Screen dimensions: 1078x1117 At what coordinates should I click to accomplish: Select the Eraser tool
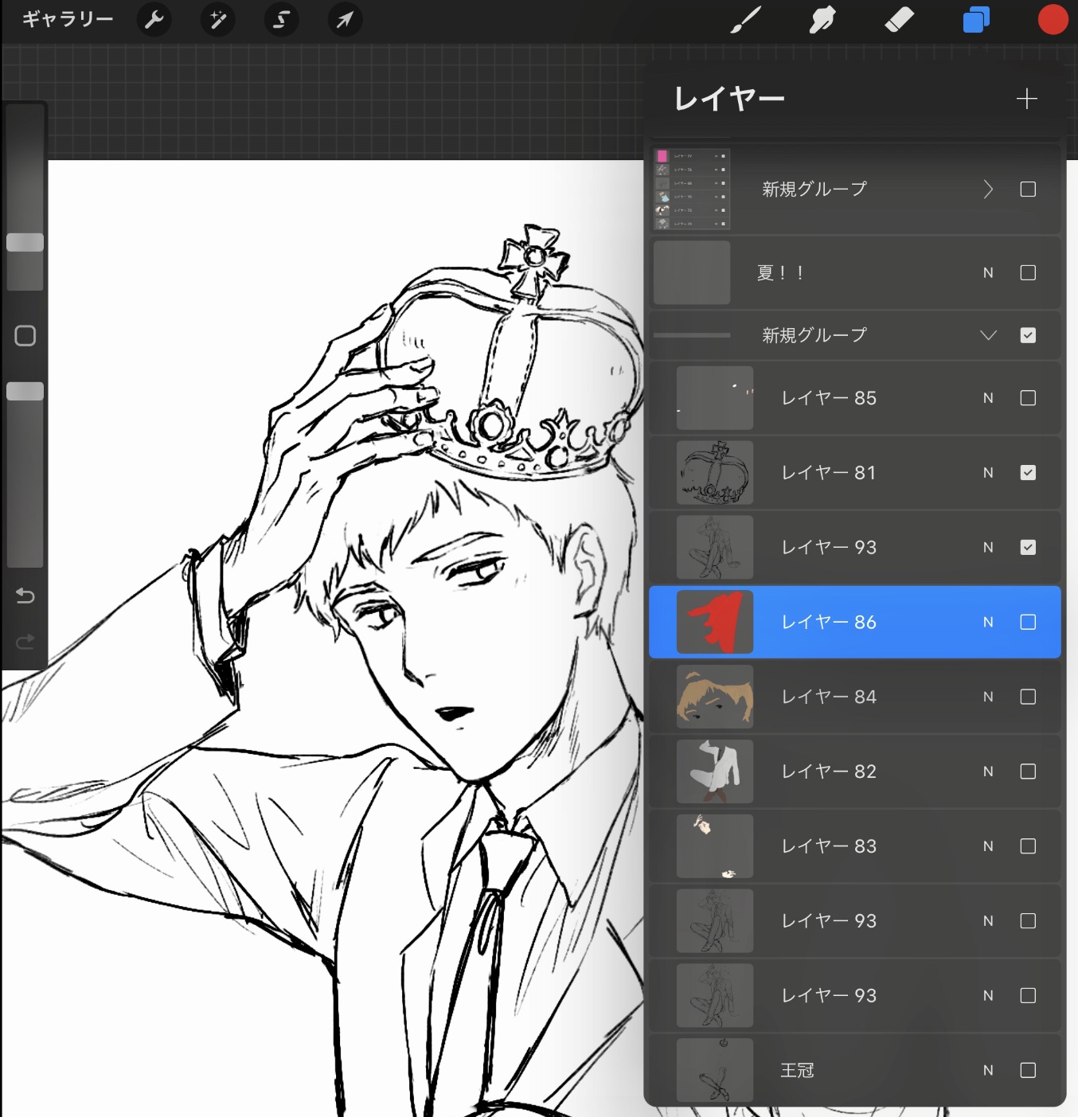[900, 20]
